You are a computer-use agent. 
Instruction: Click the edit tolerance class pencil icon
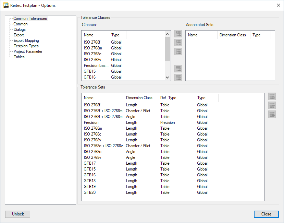178,43
